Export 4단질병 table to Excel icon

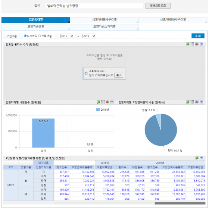(x=197, y=158)
